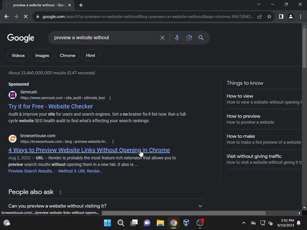Image resolution: width=307 pixels, height=230 pixels.
Task: Click the scroll down arrow on the page
Action: [304, 208]
